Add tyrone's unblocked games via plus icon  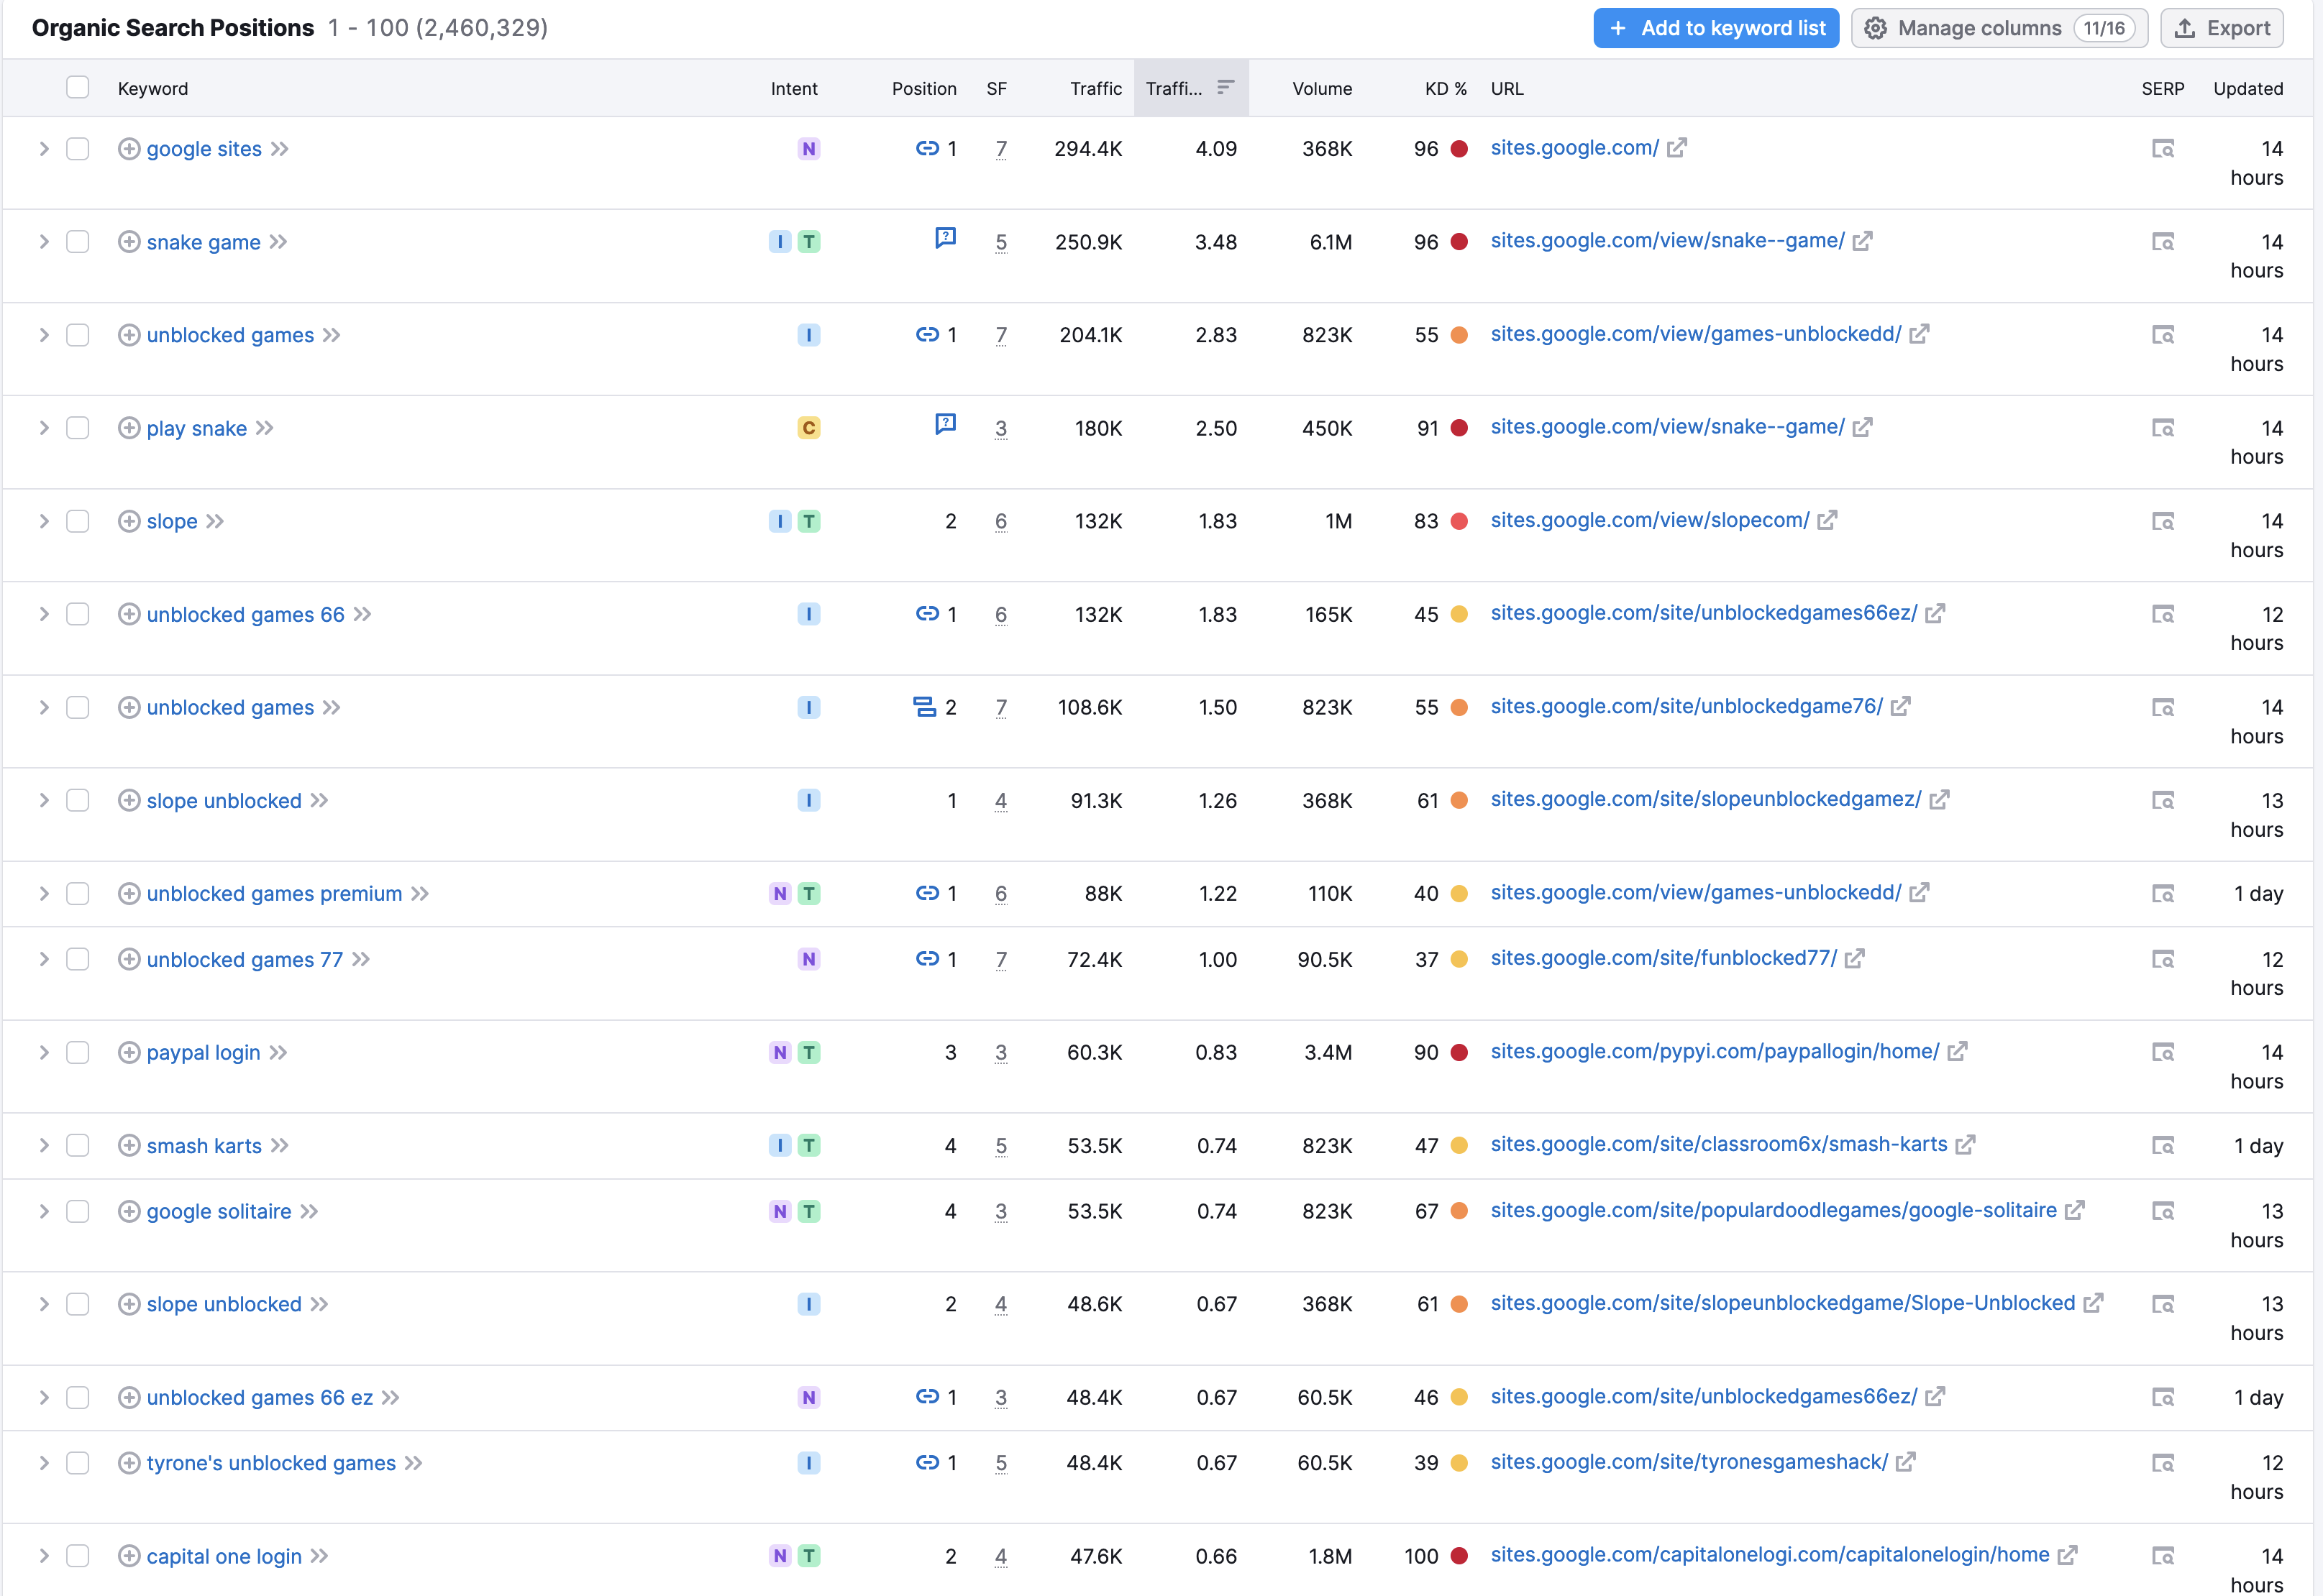(129, 1463)
